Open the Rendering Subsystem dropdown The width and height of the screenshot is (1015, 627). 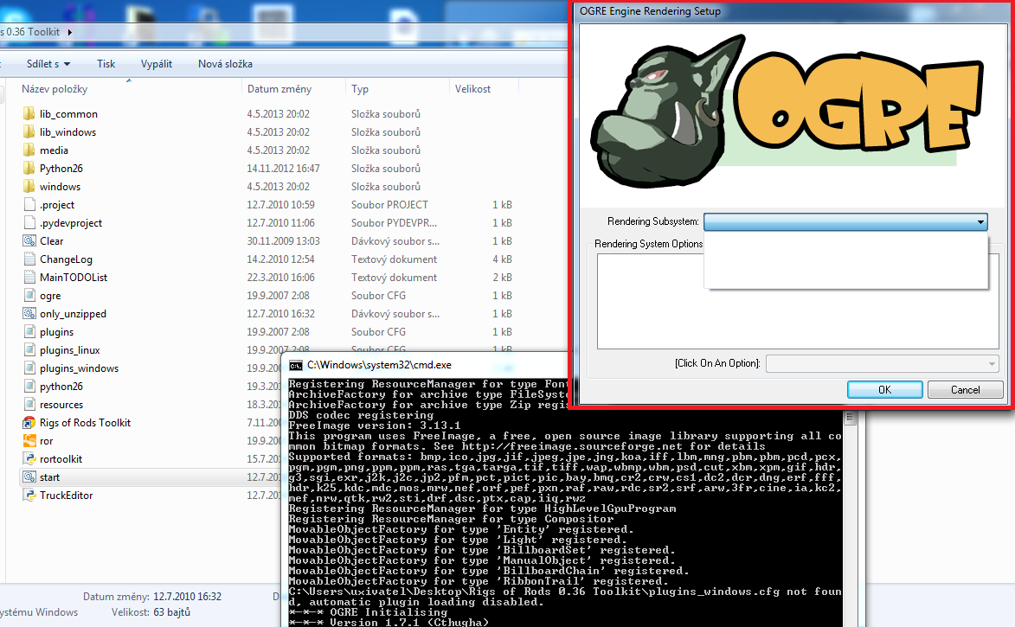pos(845,222)
